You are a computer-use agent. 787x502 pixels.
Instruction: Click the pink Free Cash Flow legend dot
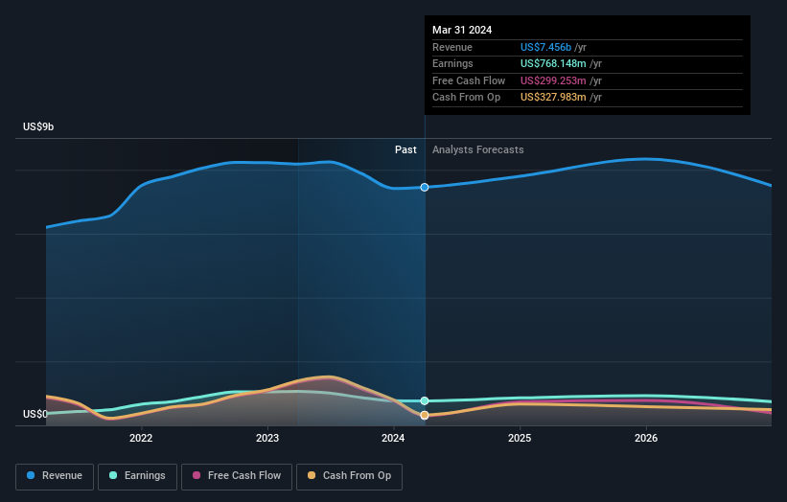coord(197,475)
